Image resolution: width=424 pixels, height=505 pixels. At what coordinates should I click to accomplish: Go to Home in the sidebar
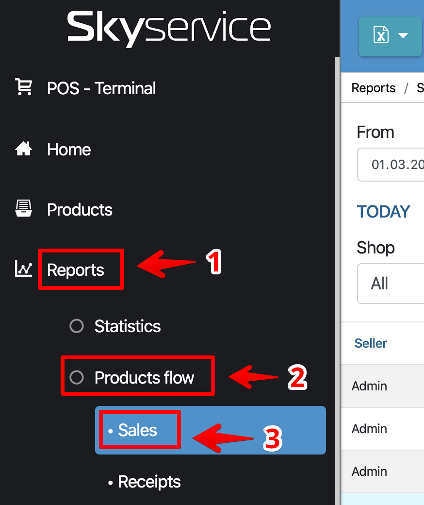[69, 150]
